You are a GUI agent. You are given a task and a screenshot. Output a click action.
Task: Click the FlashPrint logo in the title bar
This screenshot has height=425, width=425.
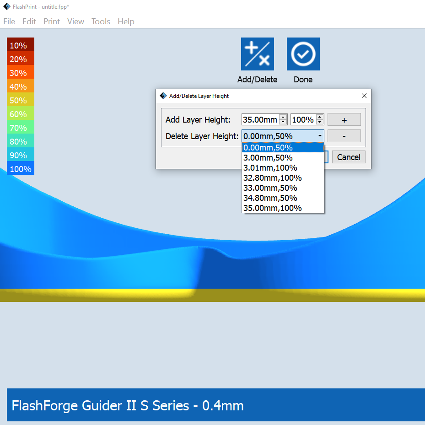pos(6,6)
